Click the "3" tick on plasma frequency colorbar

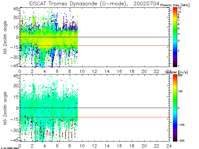178,41
